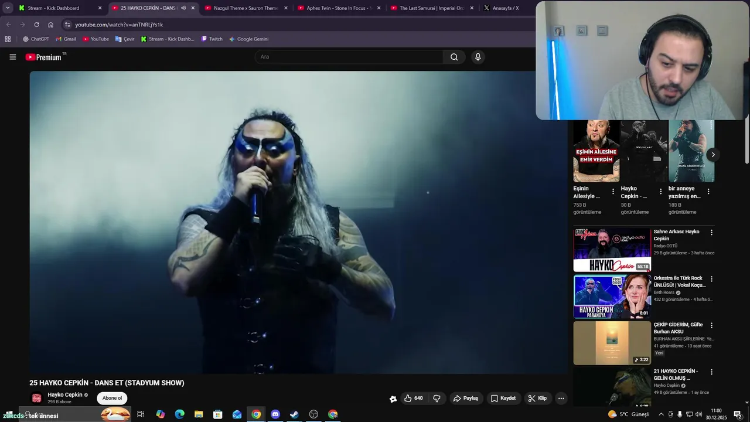Show next Shorts with the arrow

[712, 155]
